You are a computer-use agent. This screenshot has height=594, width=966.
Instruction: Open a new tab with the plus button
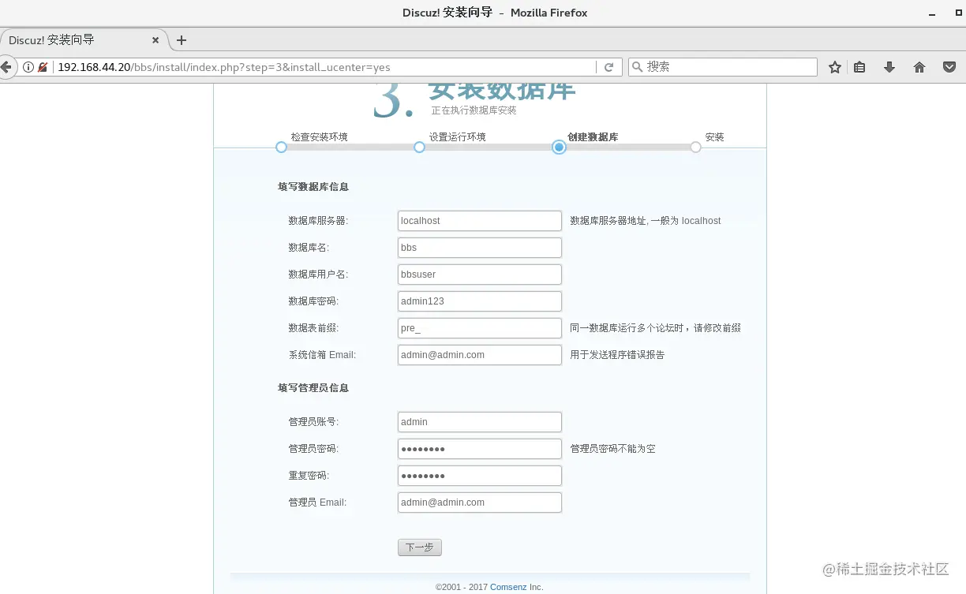click(x=182, y=40)
